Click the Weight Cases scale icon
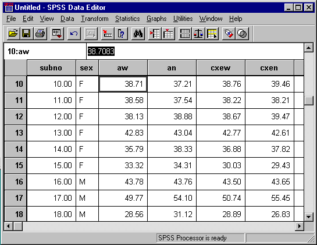 (x=198, y=33)
